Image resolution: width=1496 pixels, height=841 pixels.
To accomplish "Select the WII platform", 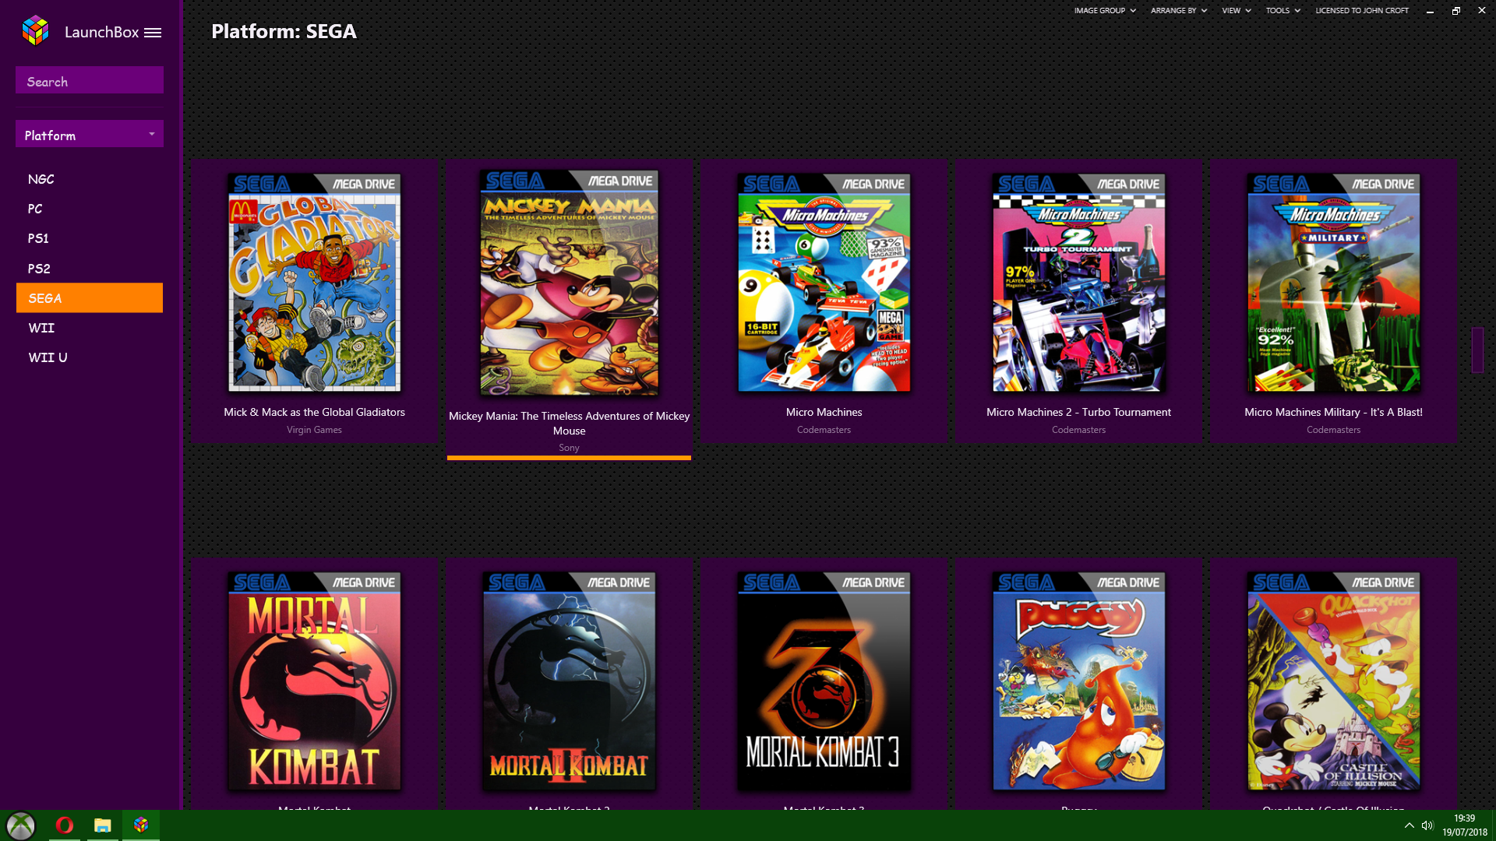I will click(x=90, y=328).
